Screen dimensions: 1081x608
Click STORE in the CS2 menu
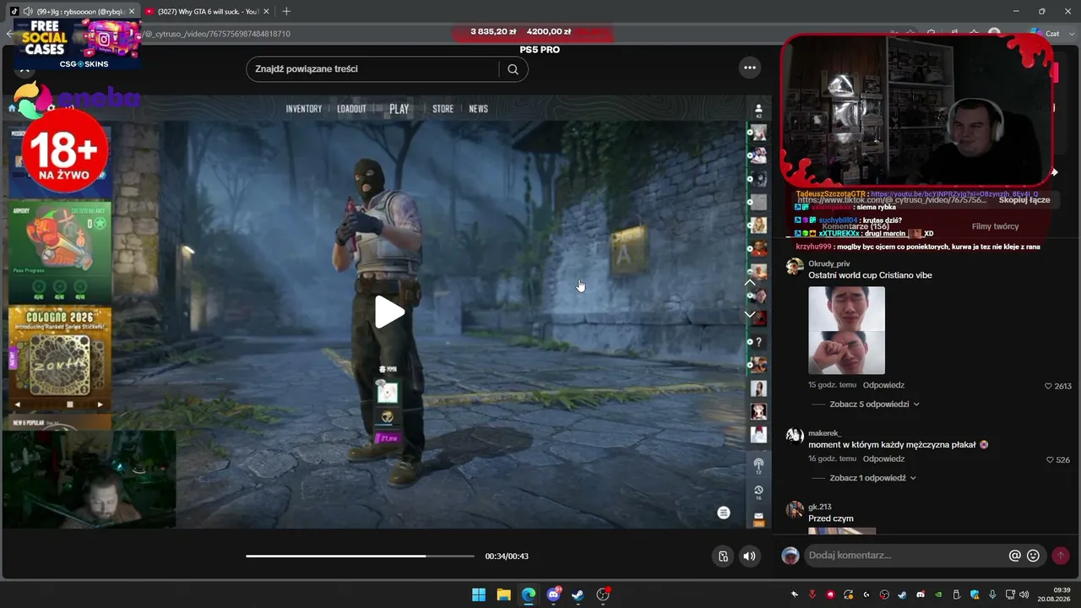(443, 109)
